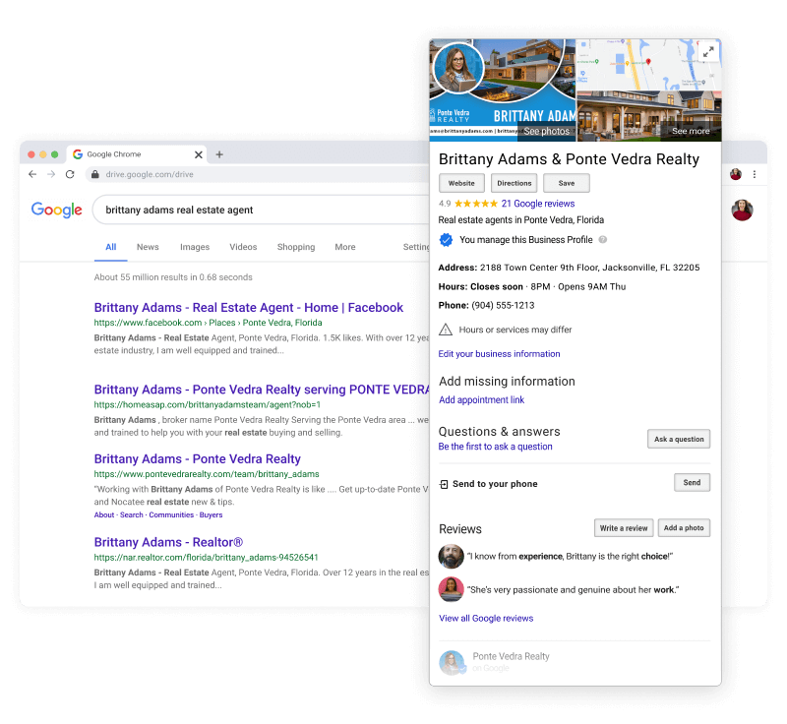
Task: Open the Brittany Adams Facebook result
Action: (x=249, y=308)
